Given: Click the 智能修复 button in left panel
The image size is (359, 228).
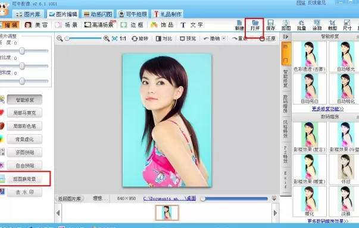Looking at the screenshot, I should click(25, 100).
